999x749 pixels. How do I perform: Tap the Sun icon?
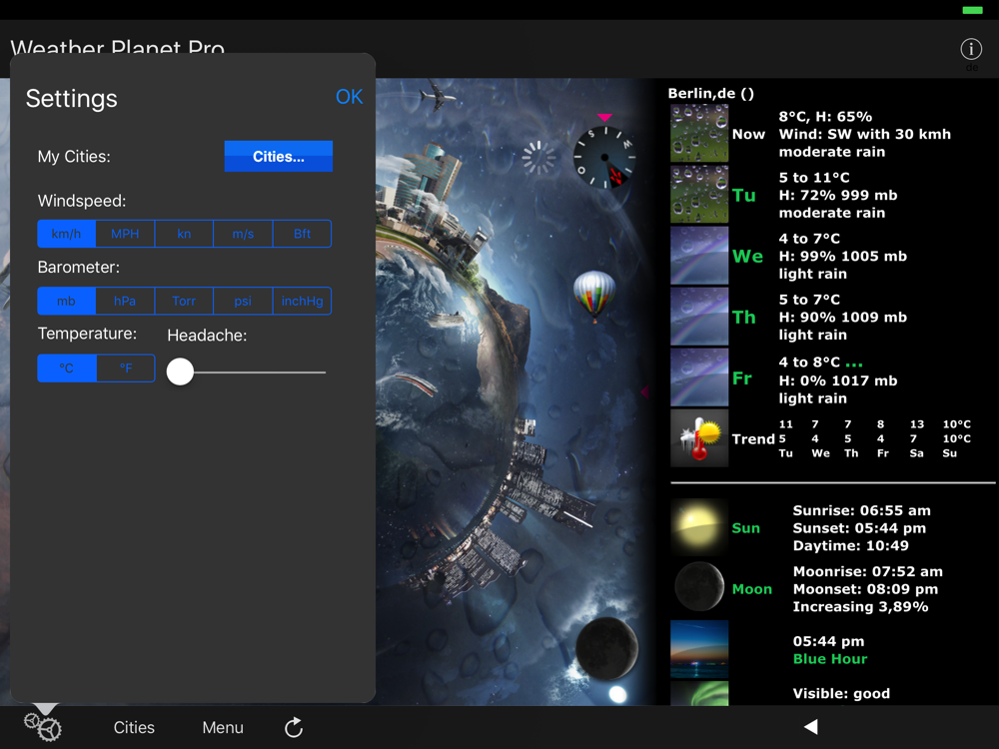tap(699, 527)
